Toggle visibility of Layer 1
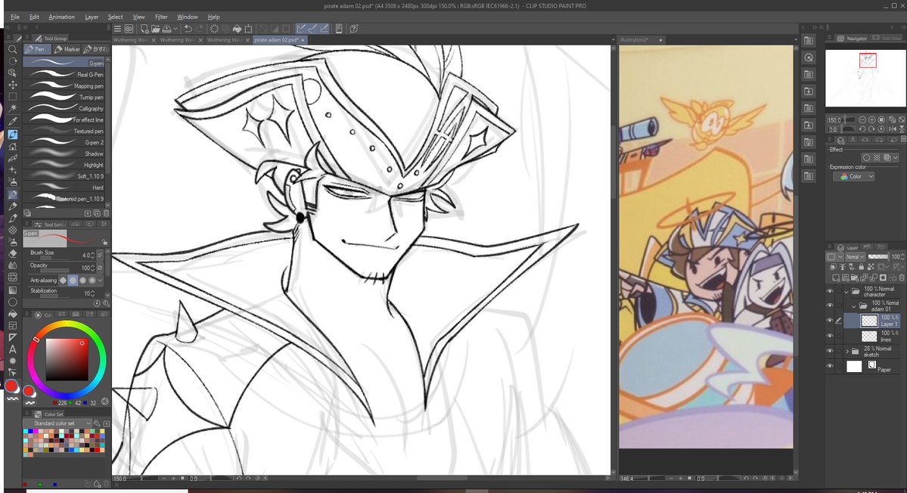The height and width of the screenshot is (493, 907). click(830, 320)
